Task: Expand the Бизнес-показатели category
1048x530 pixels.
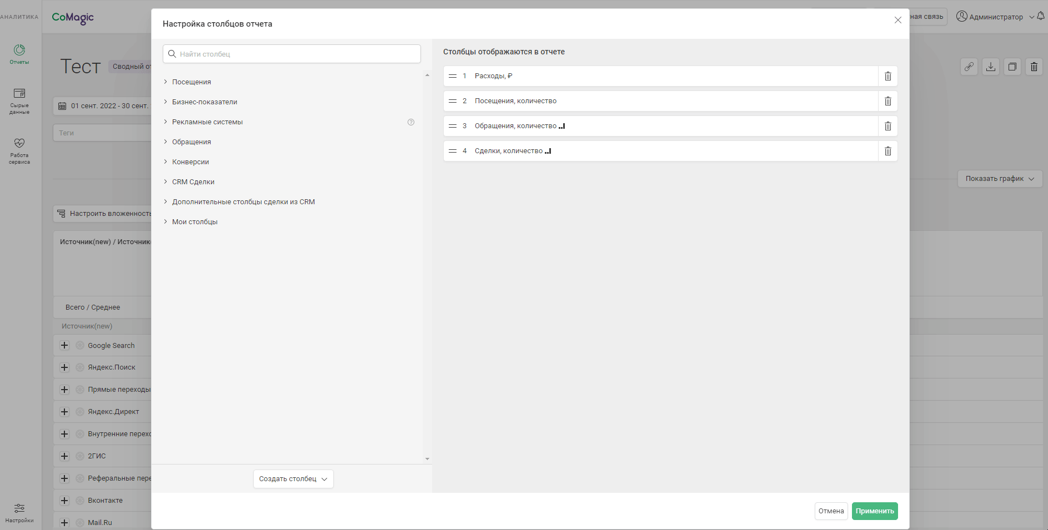Action: (x=204, y=102)
